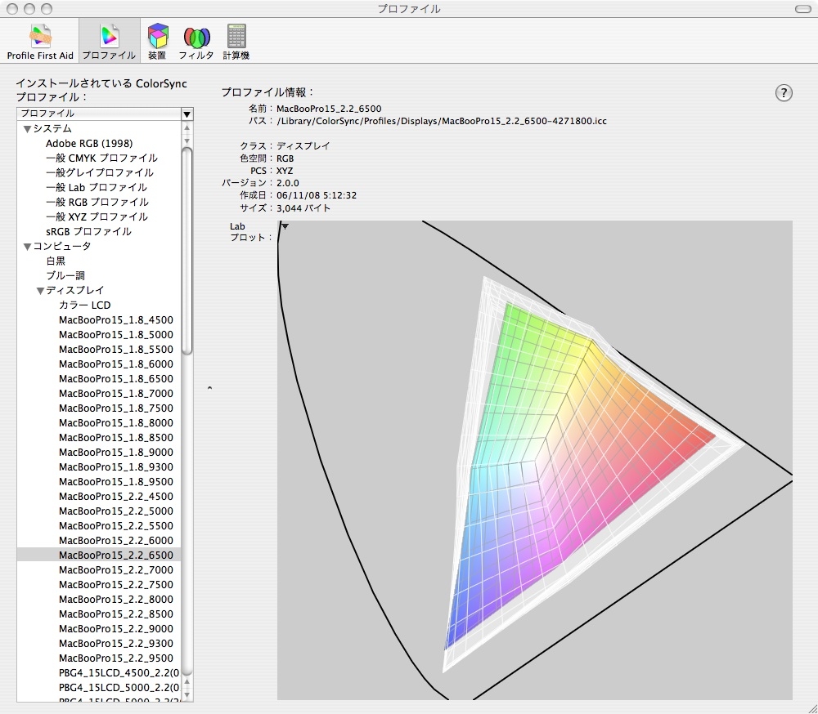818x714 pixels.
Task: Select the ブルー調 profile
Action: coord(65,275)
